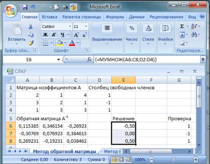This screenshot has height=164, width=210.
Task: Undo the last action
Action: click(x=33, y=7)
